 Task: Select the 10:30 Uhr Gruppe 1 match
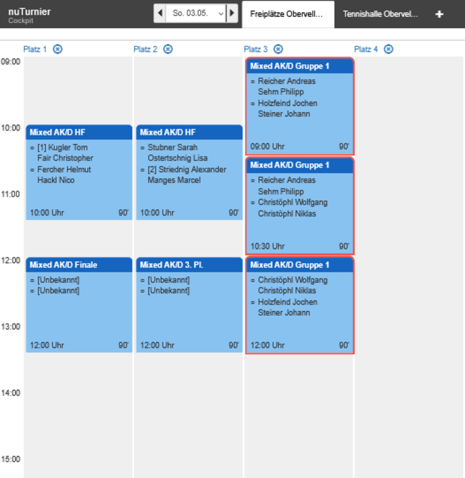point(300,206)
